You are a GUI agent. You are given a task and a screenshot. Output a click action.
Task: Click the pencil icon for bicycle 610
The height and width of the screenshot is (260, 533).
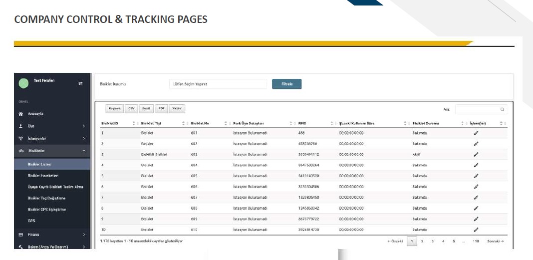[476, 230]
